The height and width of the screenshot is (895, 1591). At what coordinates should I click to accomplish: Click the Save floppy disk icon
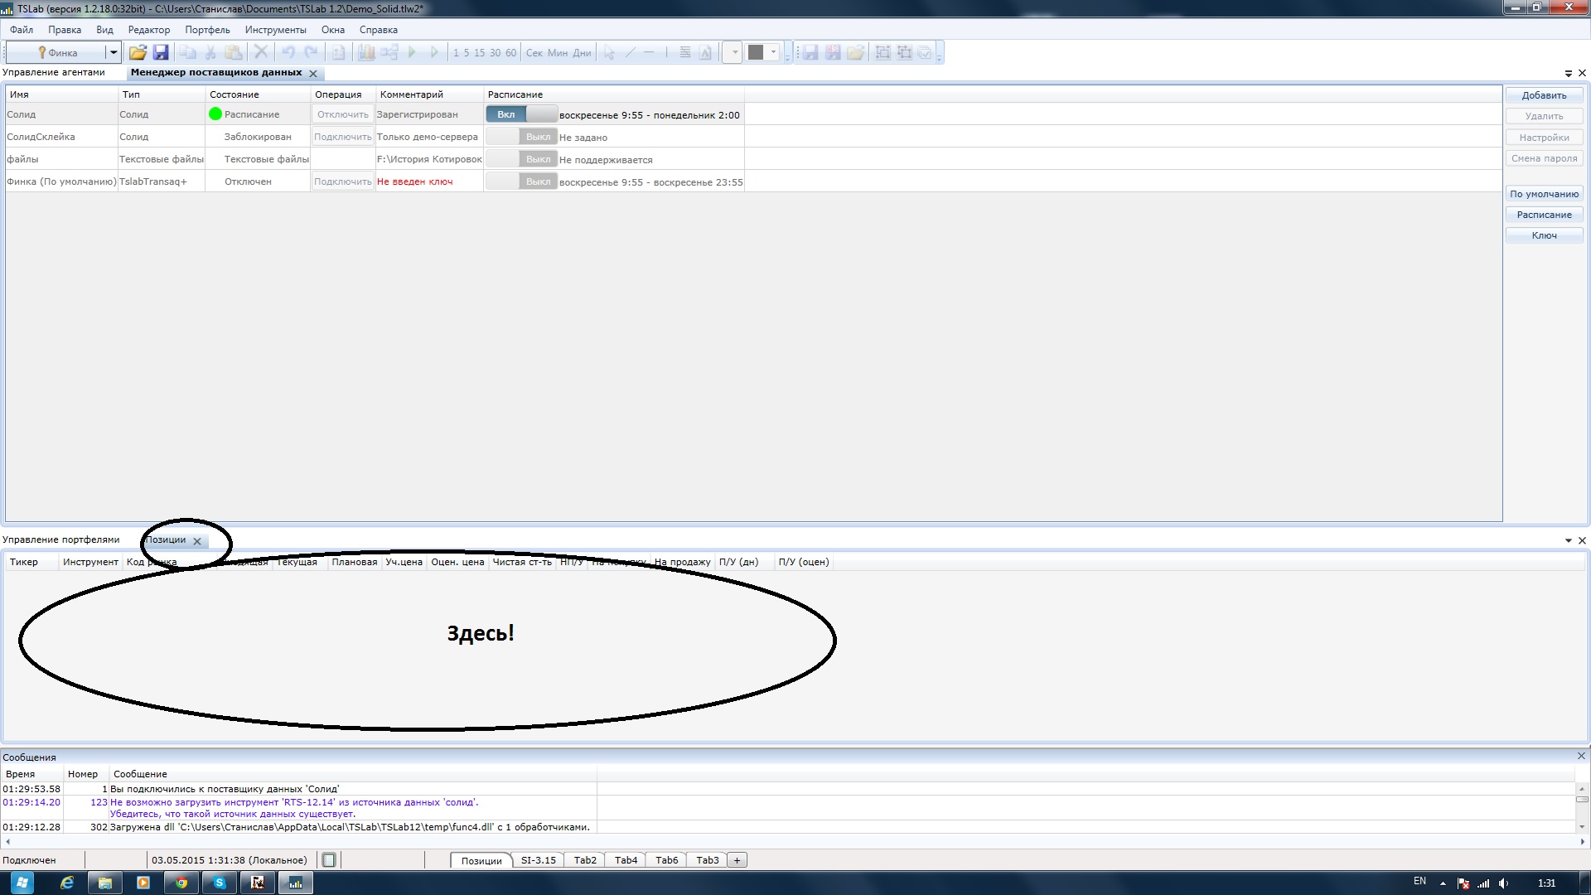pyautogui.click(x=161, y=52)
